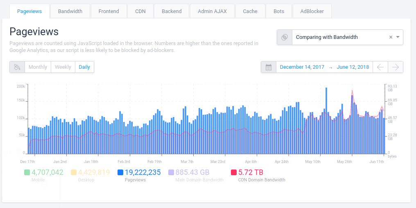The image size is (416, 208).
Task: Click the 200k y-axis label
Action: (21, 86)
